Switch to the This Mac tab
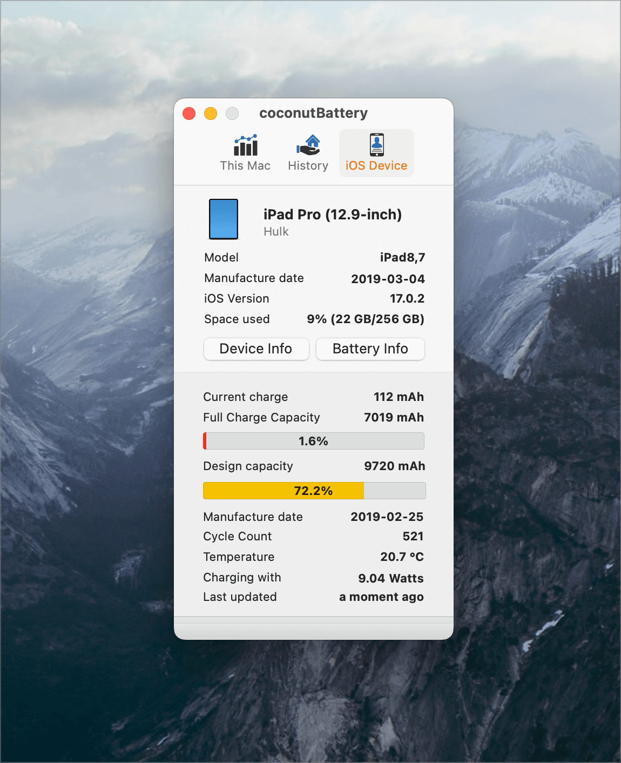Image resolution: width=621 pixels, height=763 pixels. coord(245,153)
